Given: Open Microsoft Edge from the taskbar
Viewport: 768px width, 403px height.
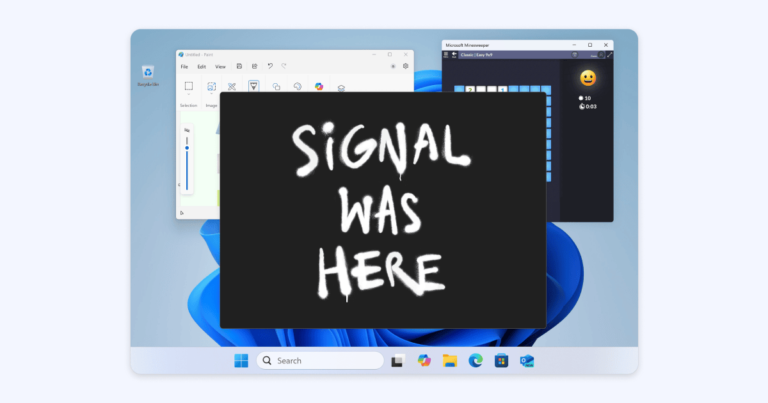Looking at the screenshot, I should (476, 361).
